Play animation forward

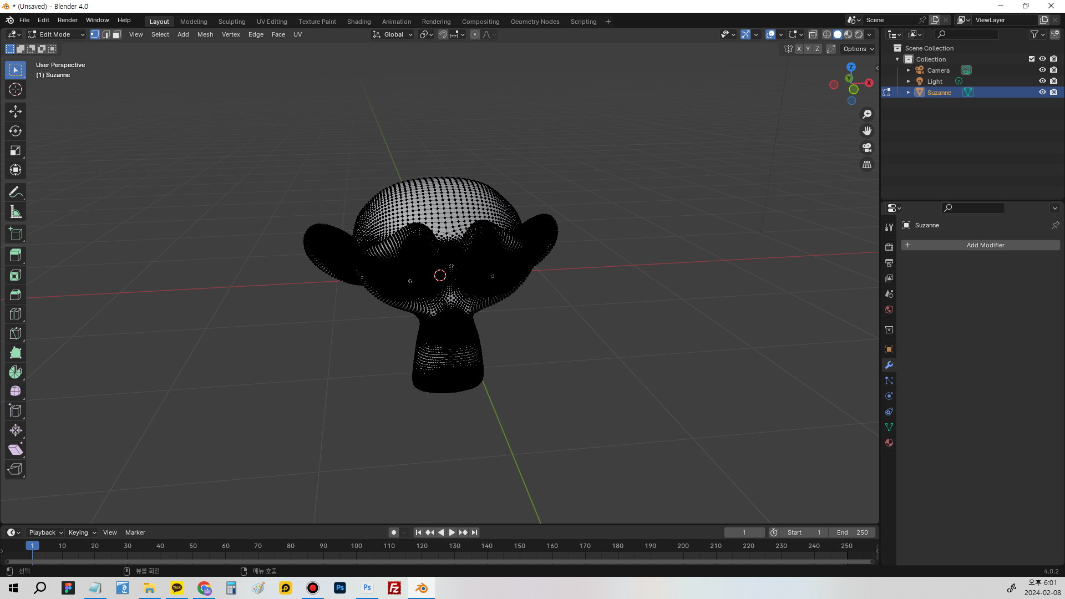(x=452, y=532)
